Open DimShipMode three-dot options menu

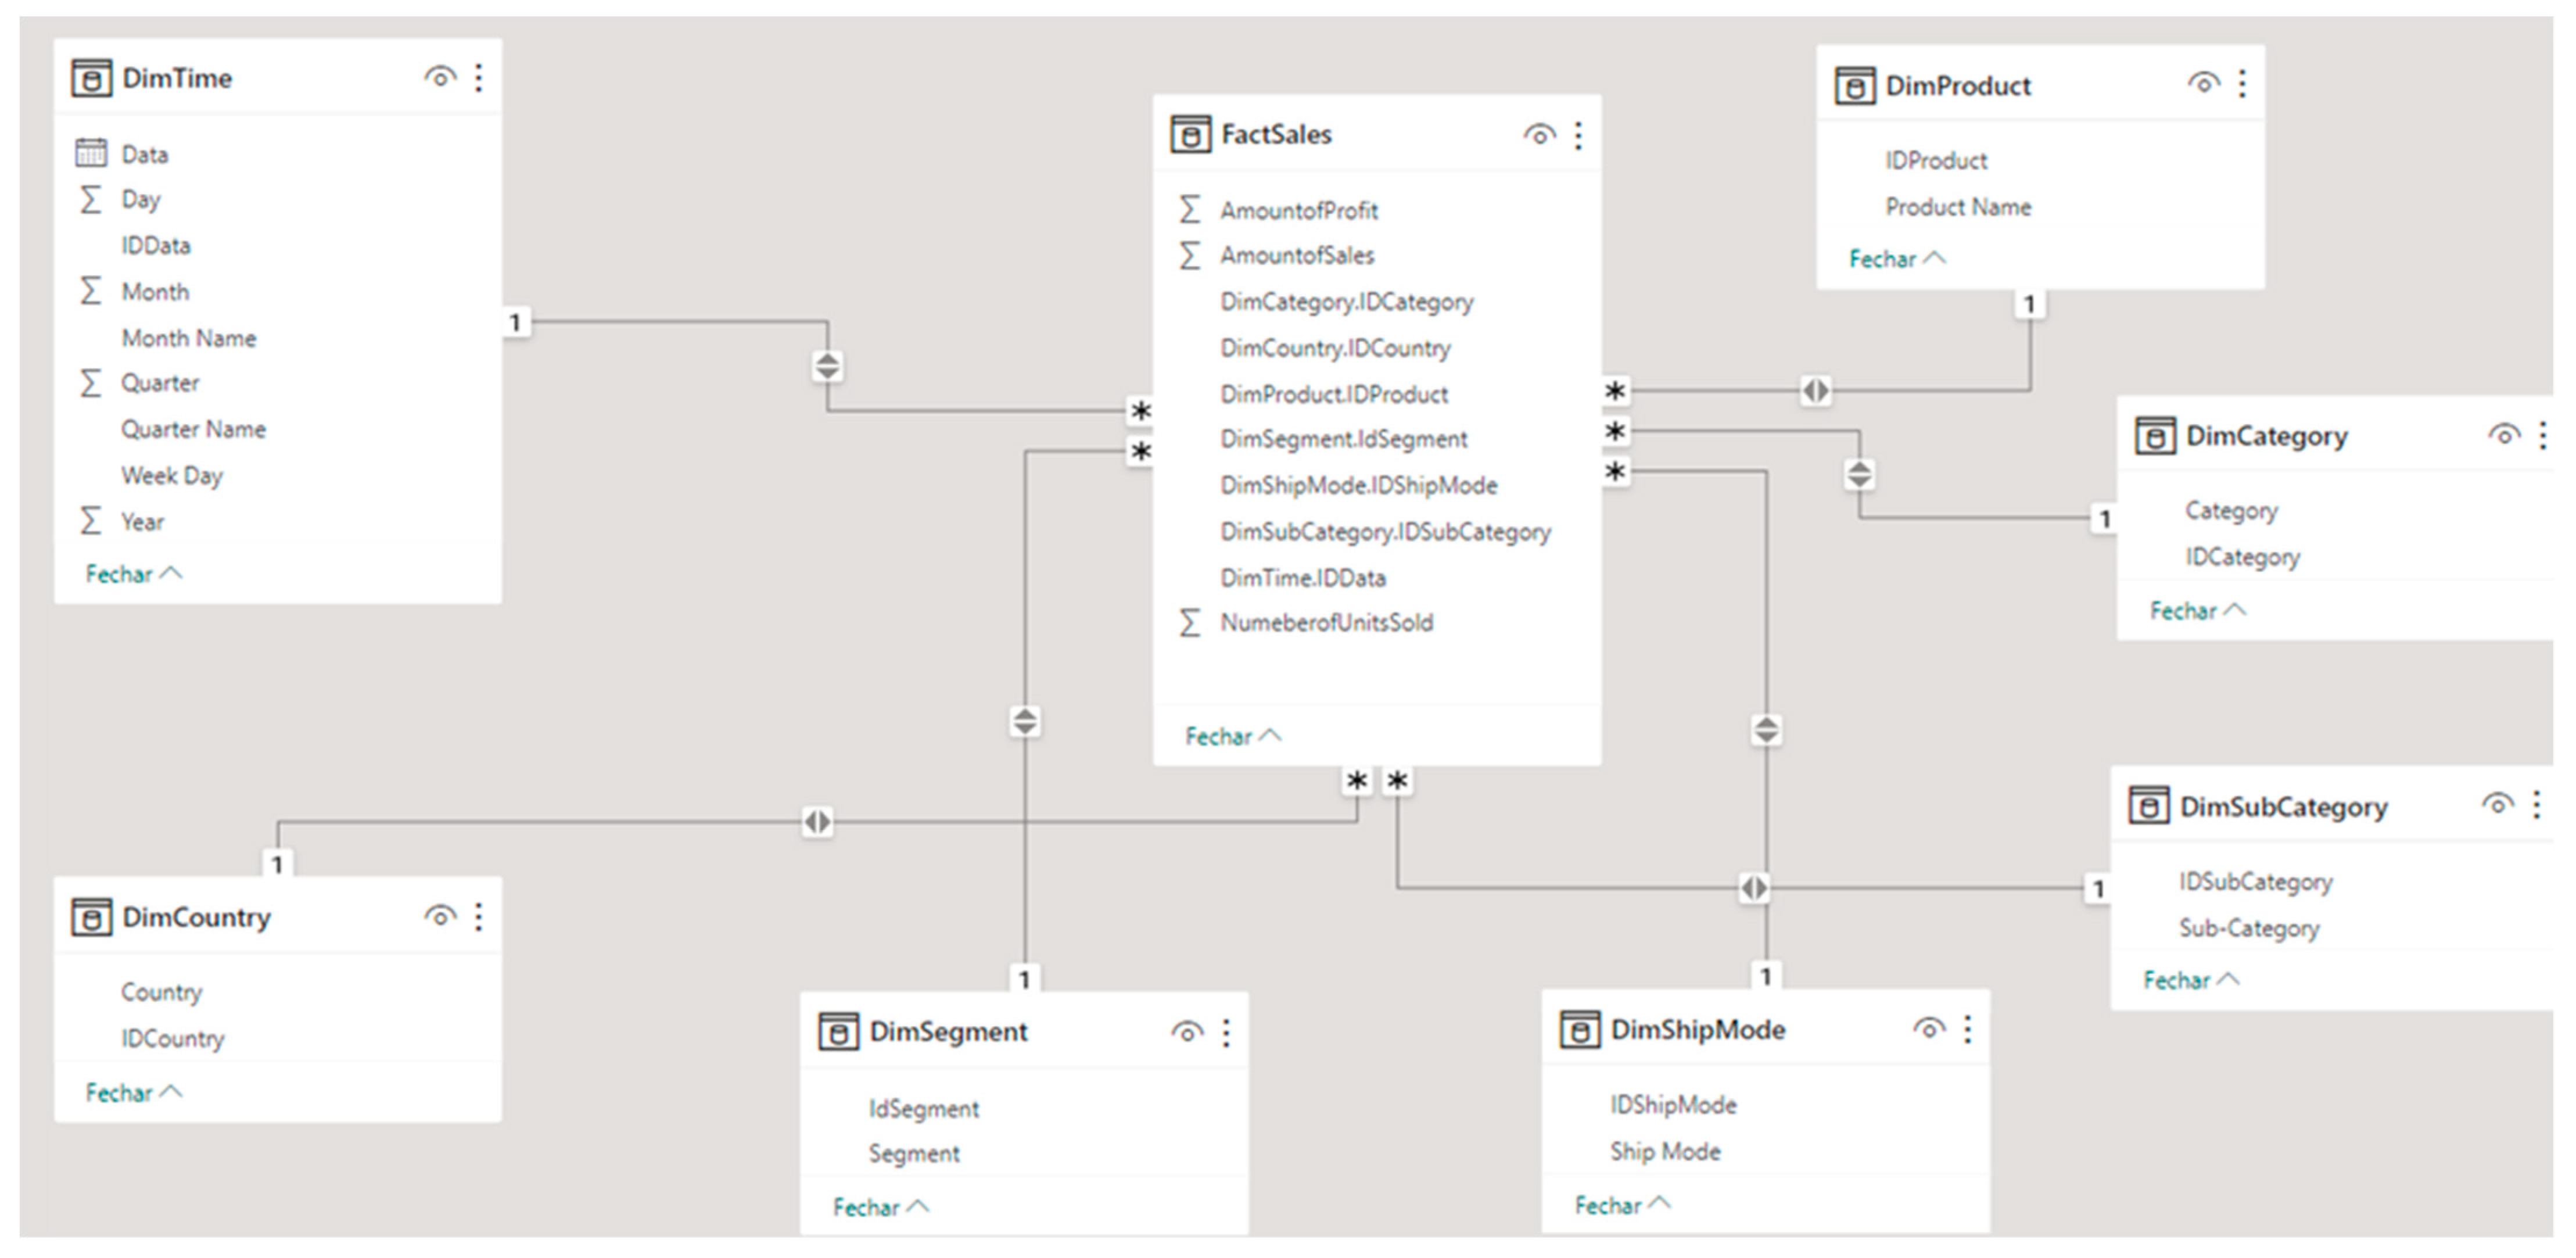[x=1967, y=1029]
